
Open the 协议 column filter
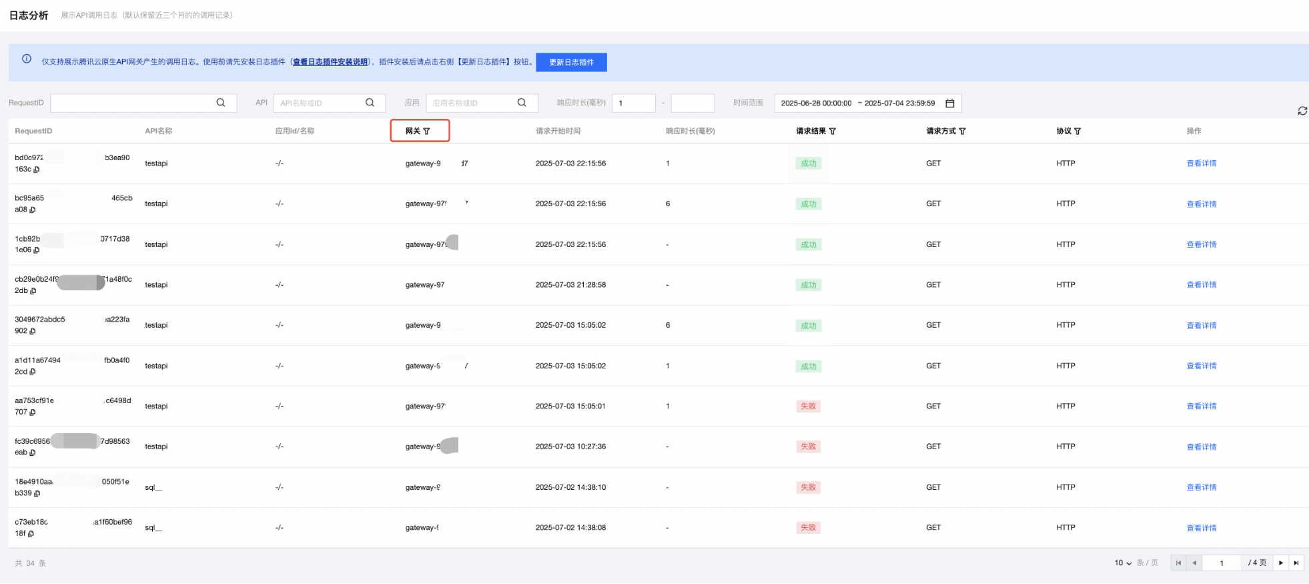(1077, 131)
